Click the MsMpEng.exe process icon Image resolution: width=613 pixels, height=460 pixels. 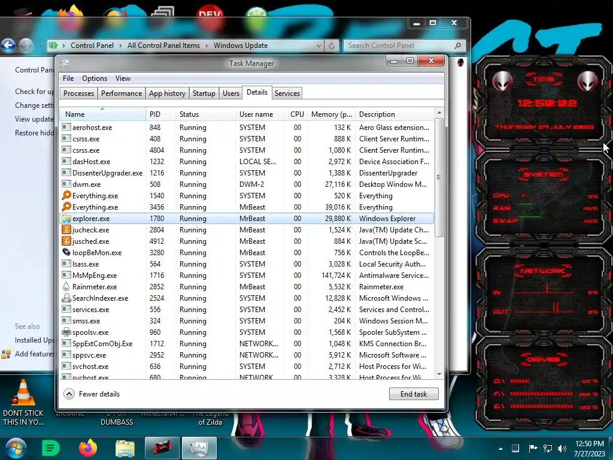pyautogui.click(x=66, y=275)
